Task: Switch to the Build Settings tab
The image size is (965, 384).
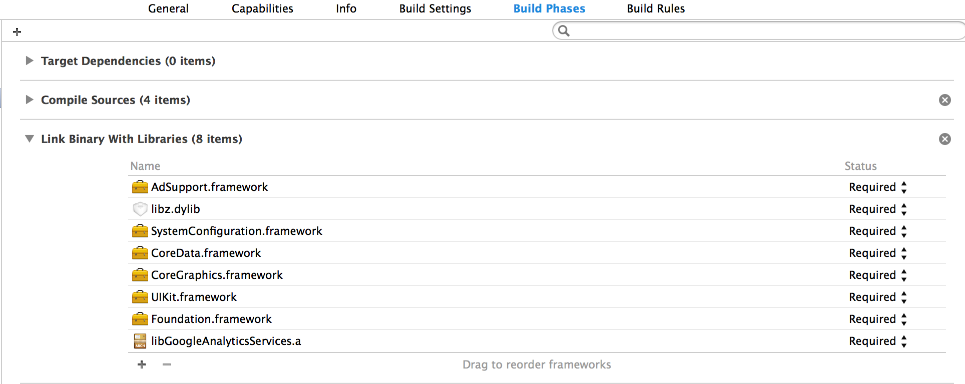Action: [435, 8]
